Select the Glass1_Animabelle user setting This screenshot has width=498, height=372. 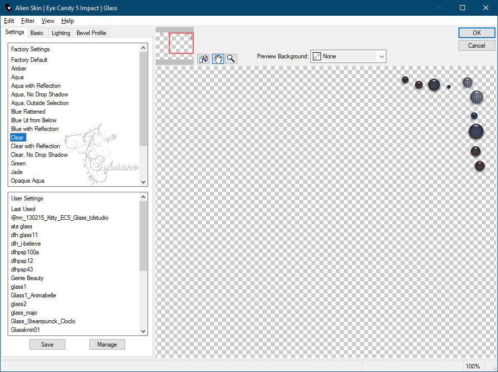[x=33, y=295]
